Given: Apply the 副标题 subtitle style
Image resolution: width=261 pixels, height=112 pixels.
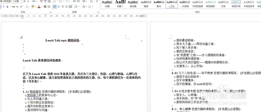Looking at the screenshot, I should coord(133,4).
